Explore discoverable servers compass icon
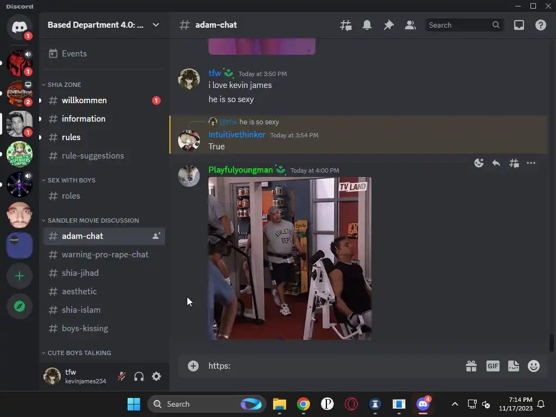Screen dimensions: 556x417 point(20,306)
